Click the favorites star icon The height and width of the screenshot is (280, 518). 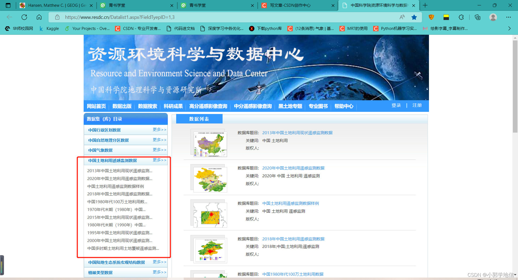click(x=414, y=17)
